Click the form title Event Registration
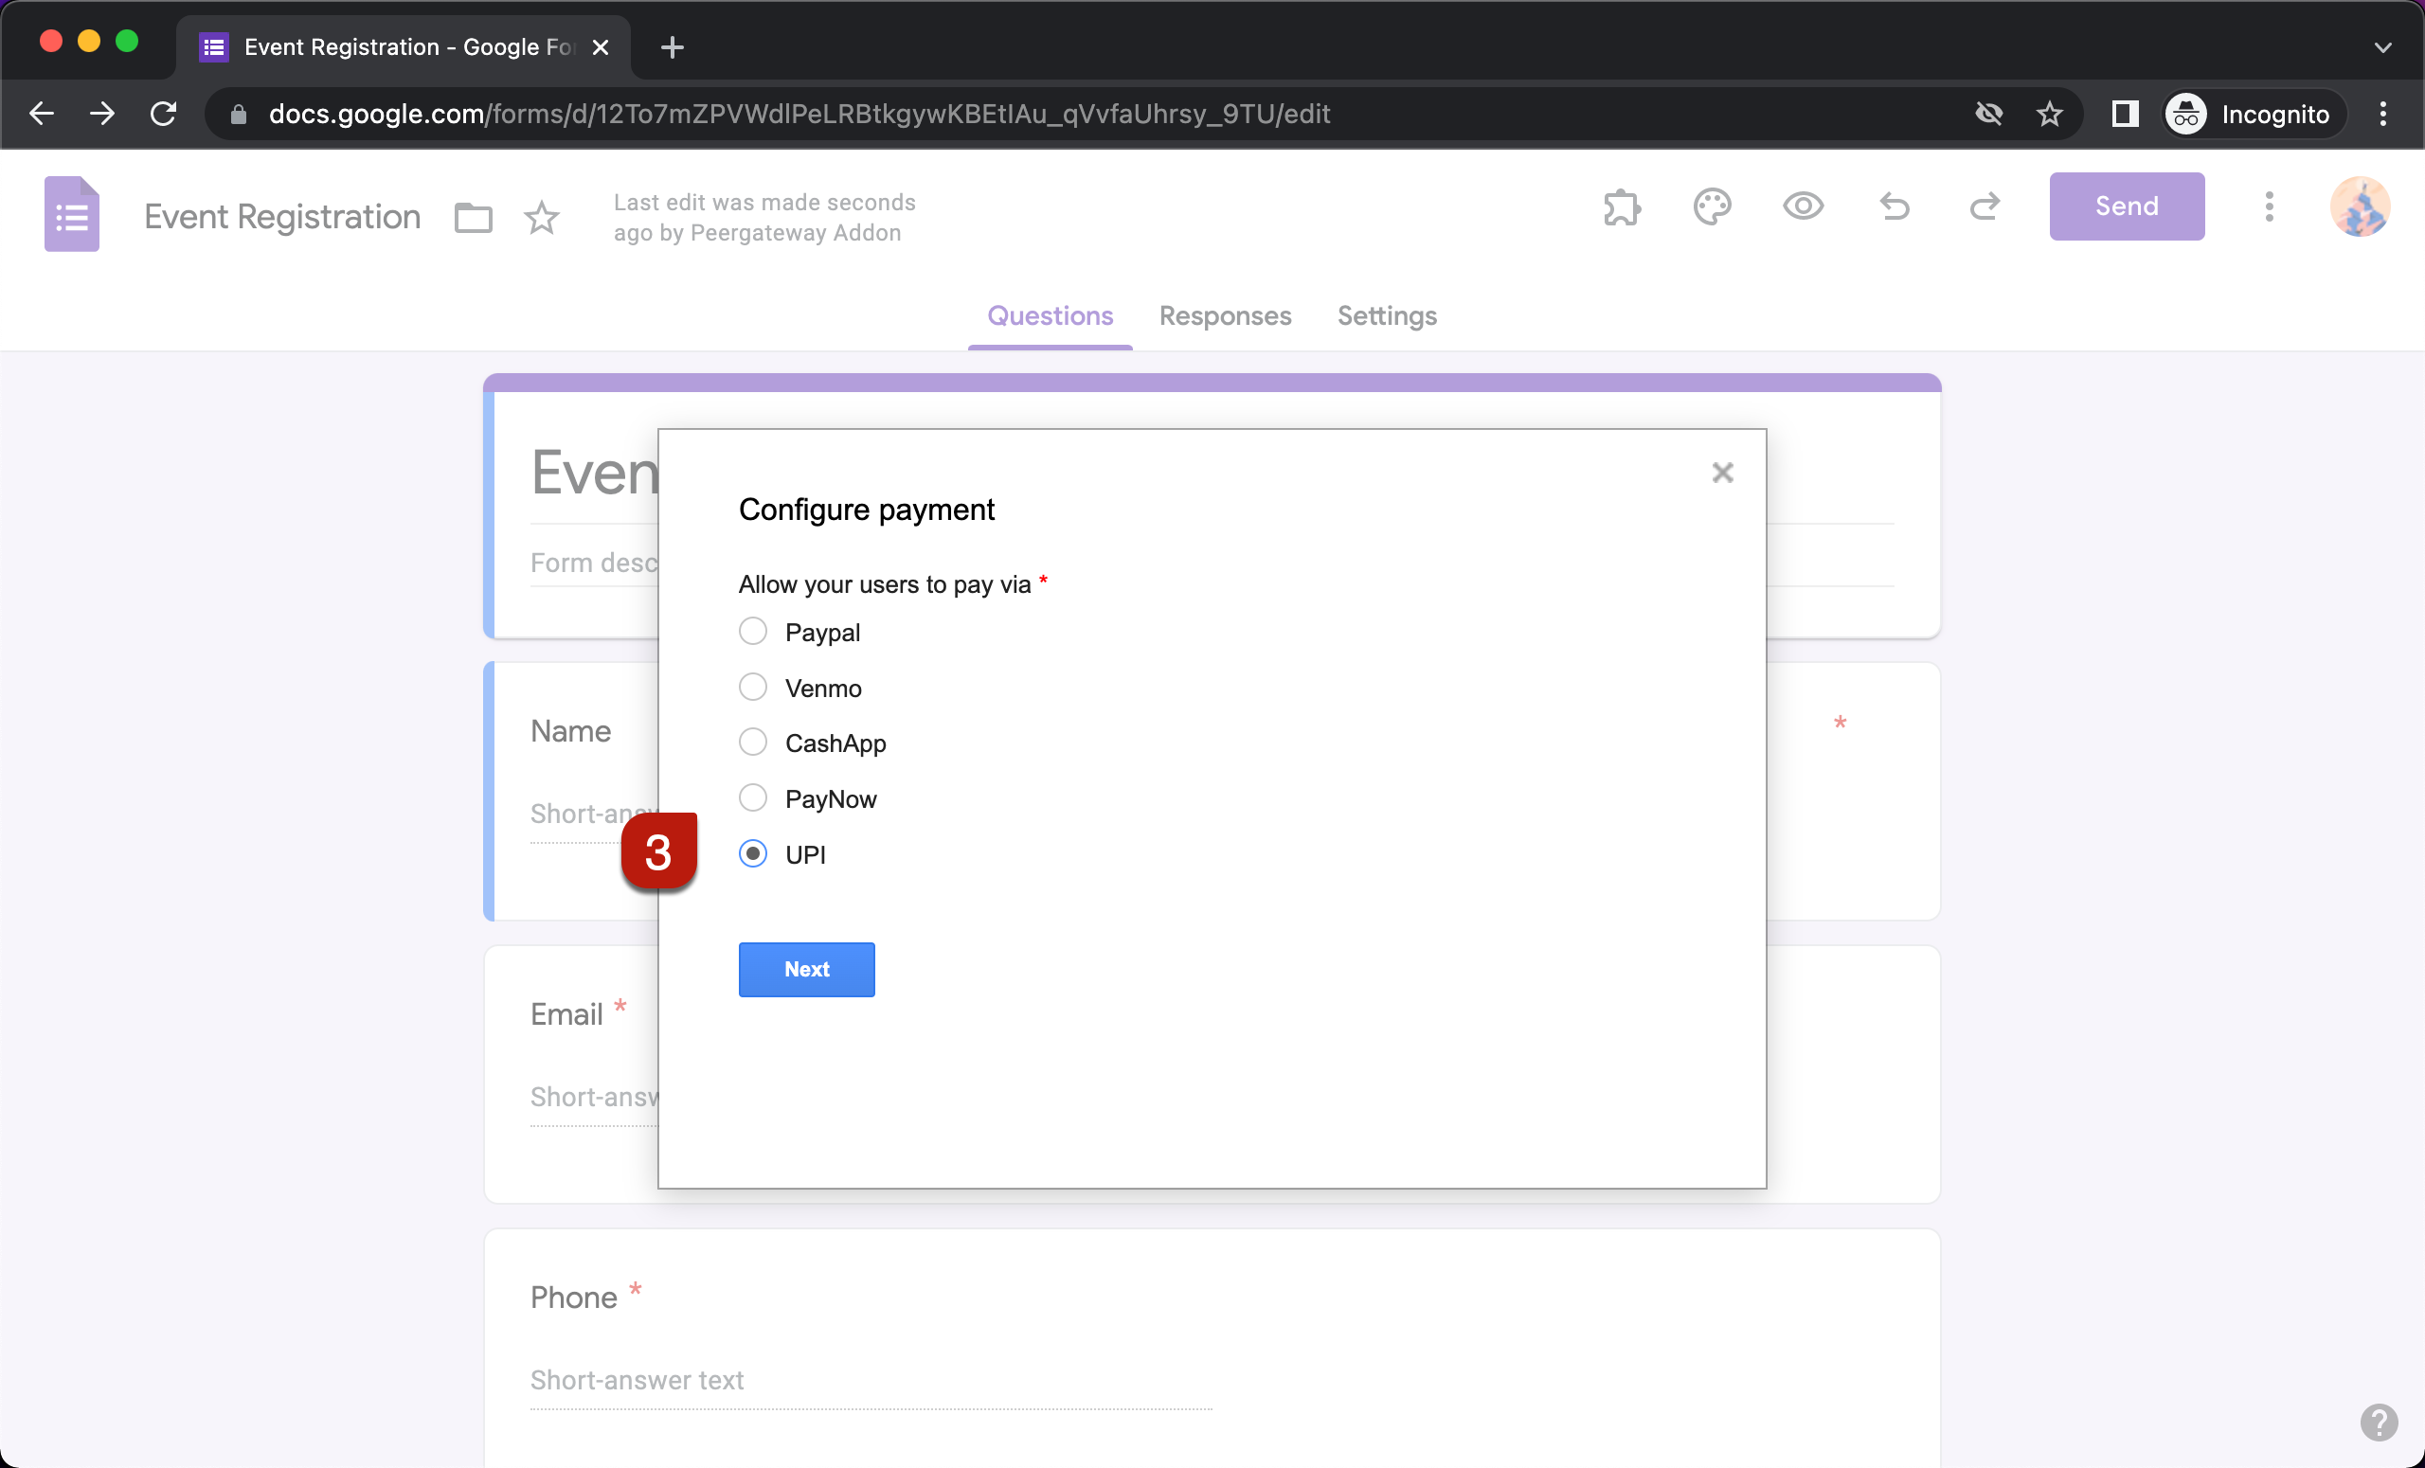The width and height of the screenshot is (2425, 1468). tap(281, 217)
